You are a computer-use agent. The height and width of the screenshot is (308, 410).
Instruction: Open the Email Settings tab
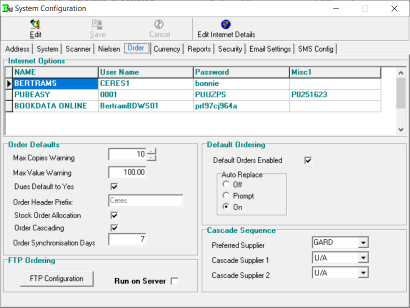(x=270, y=49)
